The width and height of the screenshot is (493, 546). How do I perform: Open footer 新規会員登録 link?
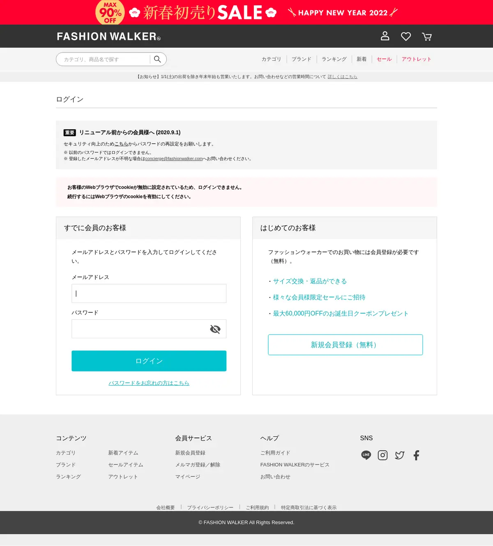pos(190,453)
